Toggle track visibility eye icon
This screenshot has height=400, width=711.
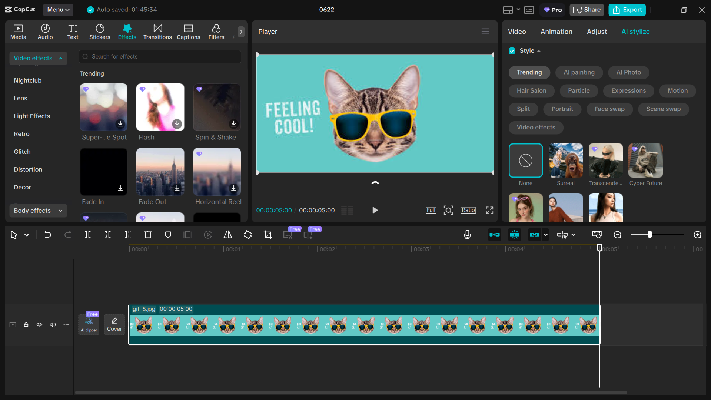39,325
